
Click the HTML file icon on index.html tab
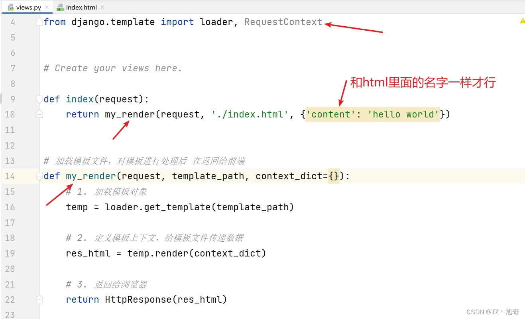coord(60,8)
